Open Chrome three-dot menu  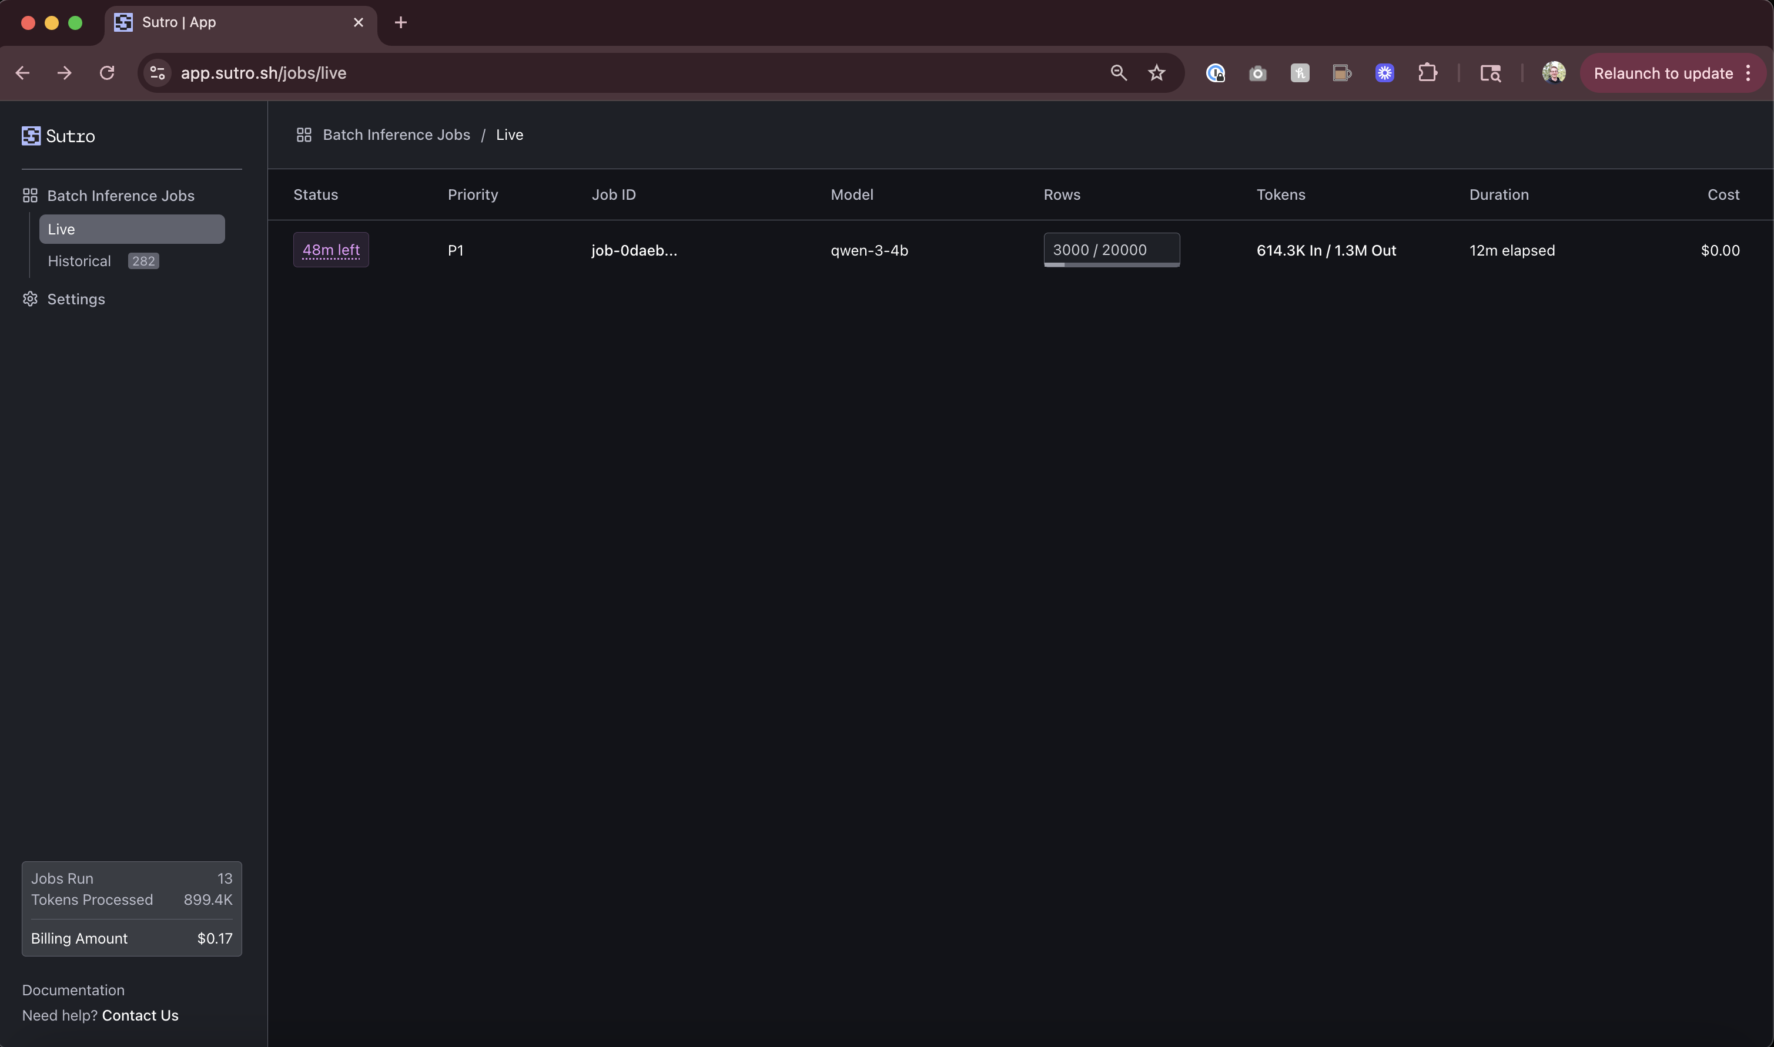(x=1749, y=73)
